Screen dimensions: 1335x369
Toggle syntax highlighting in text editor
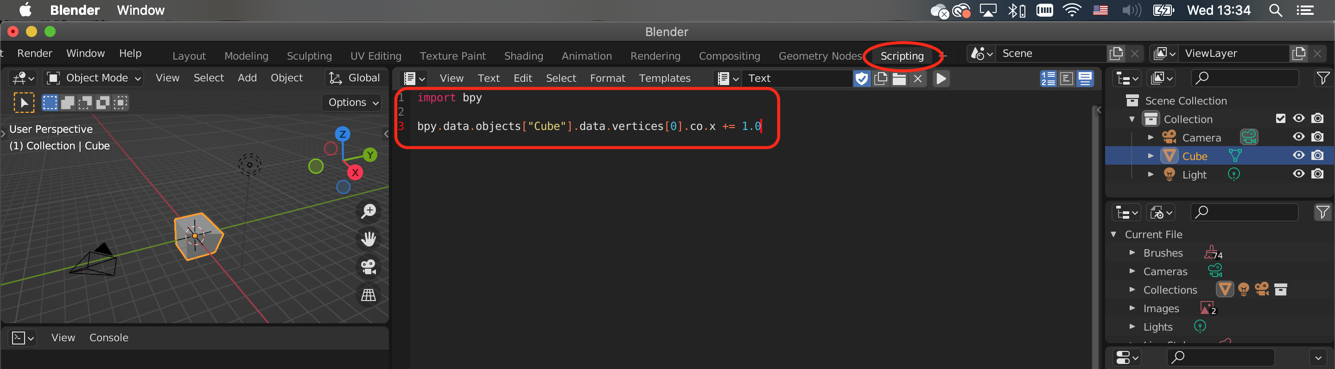coord(1085,79)
